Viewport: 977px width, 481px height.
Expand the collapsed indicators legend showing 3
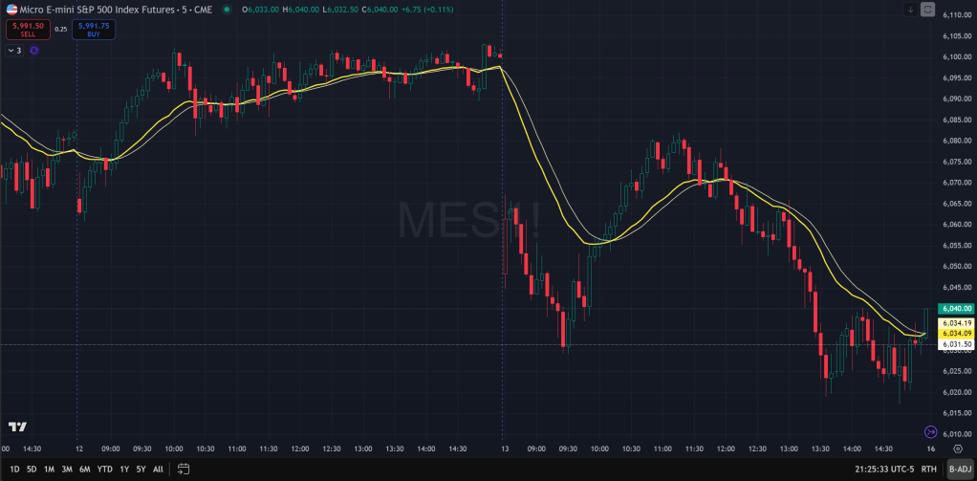click(x=13, y=50)
